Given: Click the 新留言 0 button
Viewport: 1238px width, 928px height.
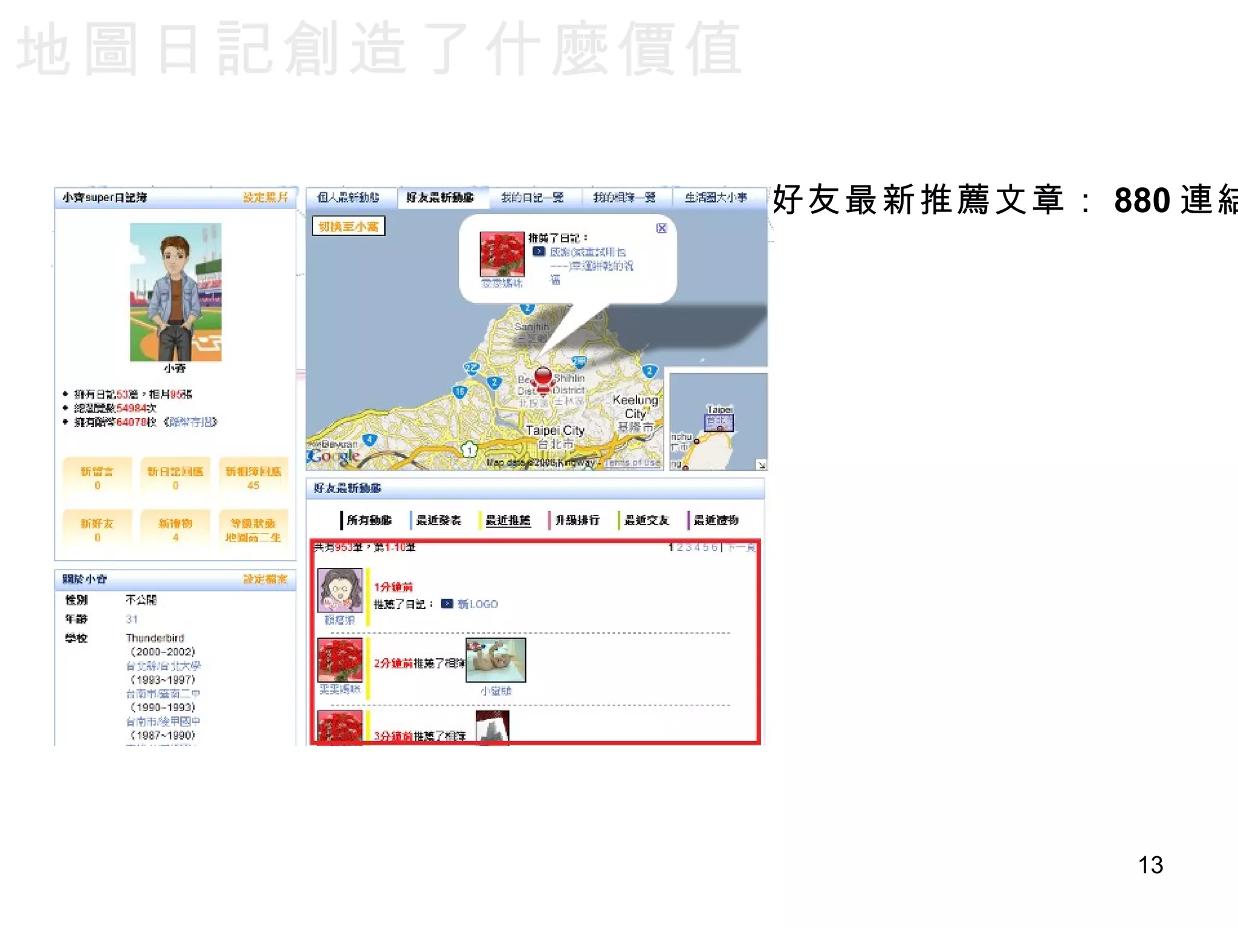Looking at the screenshot, I should pos(97,478).
